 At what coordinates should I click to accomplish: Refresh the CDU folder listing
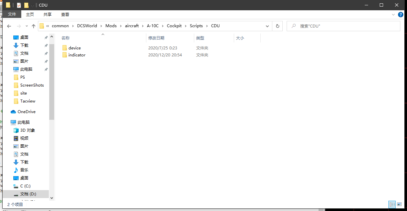[x=277, y=26]
